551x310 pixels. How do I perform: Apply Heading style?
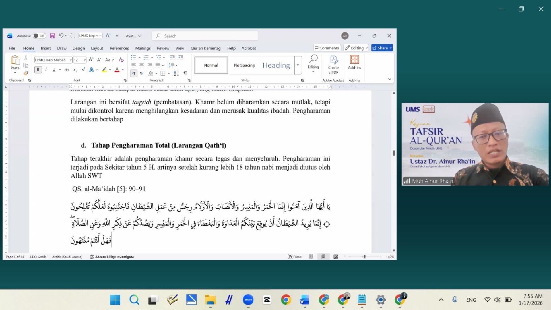tap(276, 65)
